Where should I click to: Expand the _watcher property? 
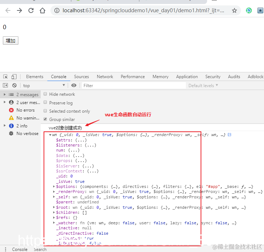(x=54, y=223)
